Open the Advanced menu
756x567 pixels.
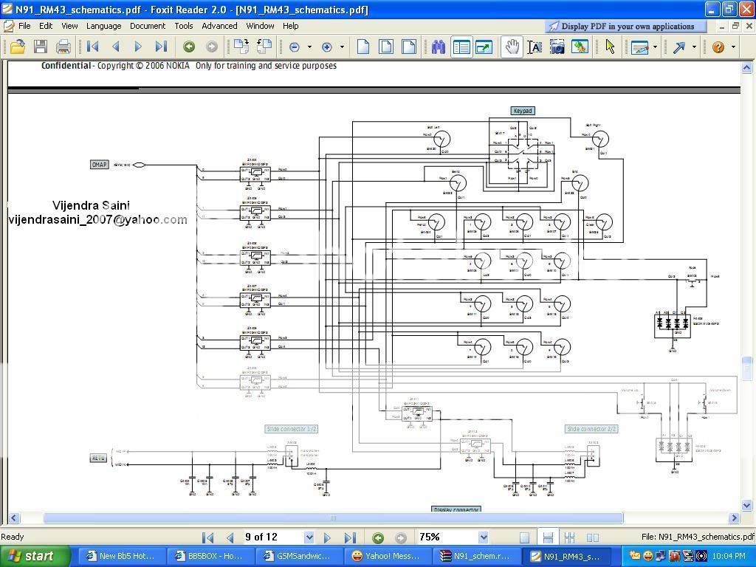tap(219, 26)
